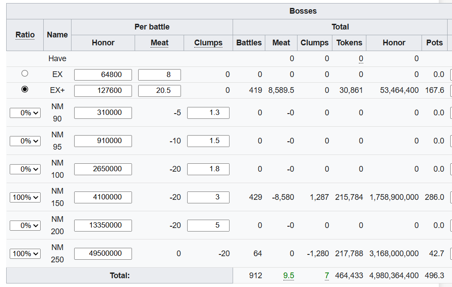Click the total pots value 496.3
The image size is (452, 287).
(434, 276)
